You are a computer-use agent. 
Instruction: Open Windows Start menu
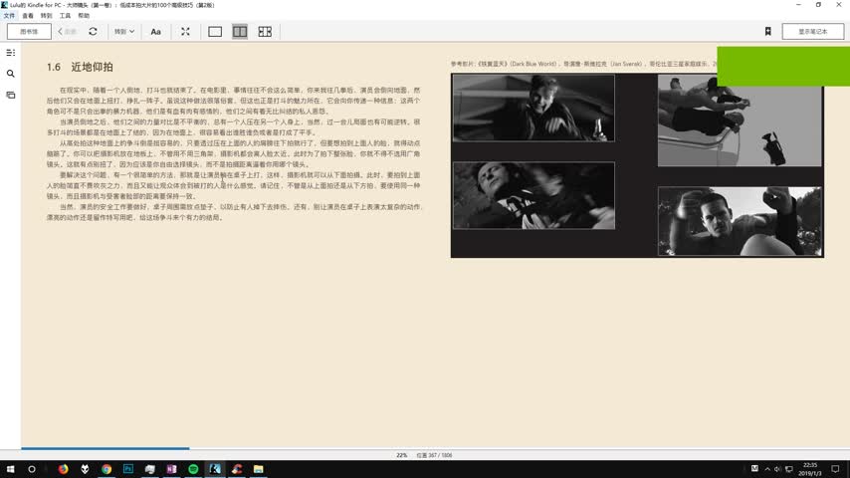[x=10, y=469]
